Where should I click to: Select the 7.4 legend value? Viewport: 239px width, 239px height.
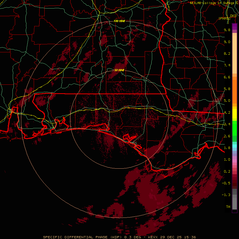(x=227, y=65)
